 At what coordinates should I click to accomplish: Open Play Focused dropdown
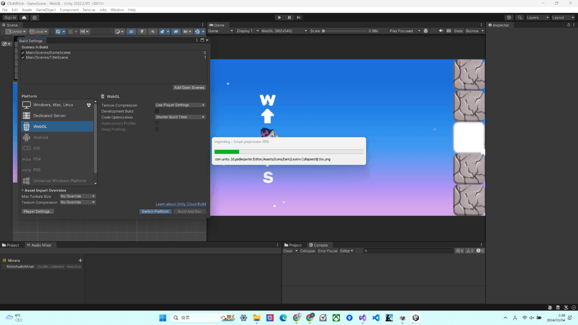point(405,31)
